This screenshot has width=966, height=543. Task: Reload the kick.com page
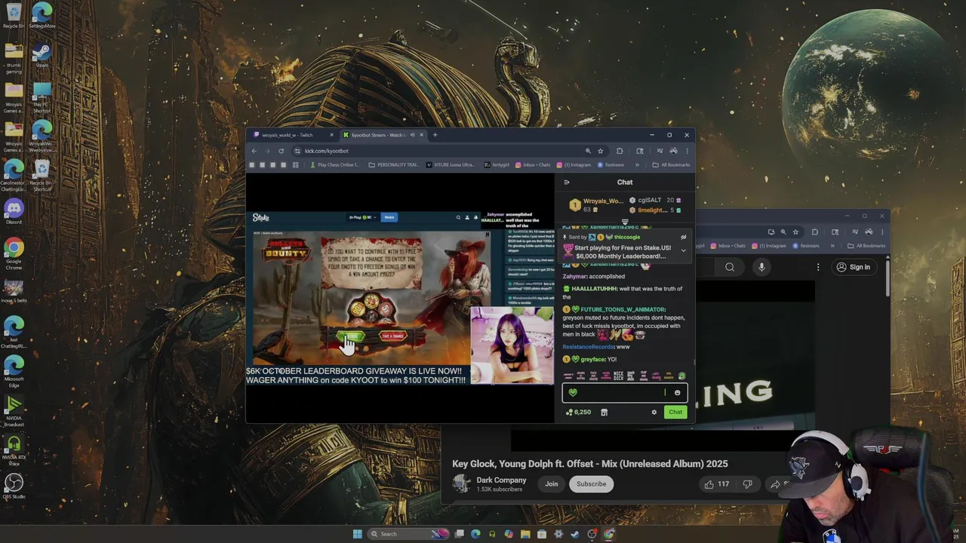click(x=281, y=151)
